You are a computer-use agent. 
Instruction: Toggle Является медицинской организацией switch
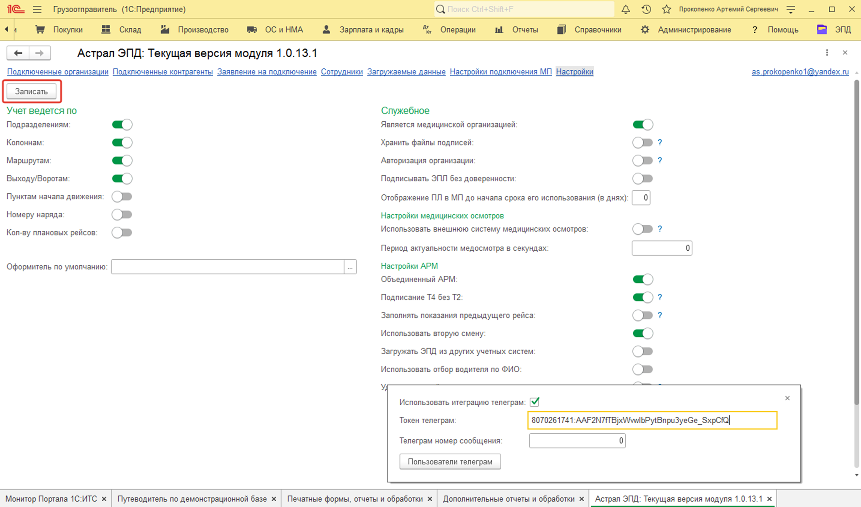coord(642,124)
